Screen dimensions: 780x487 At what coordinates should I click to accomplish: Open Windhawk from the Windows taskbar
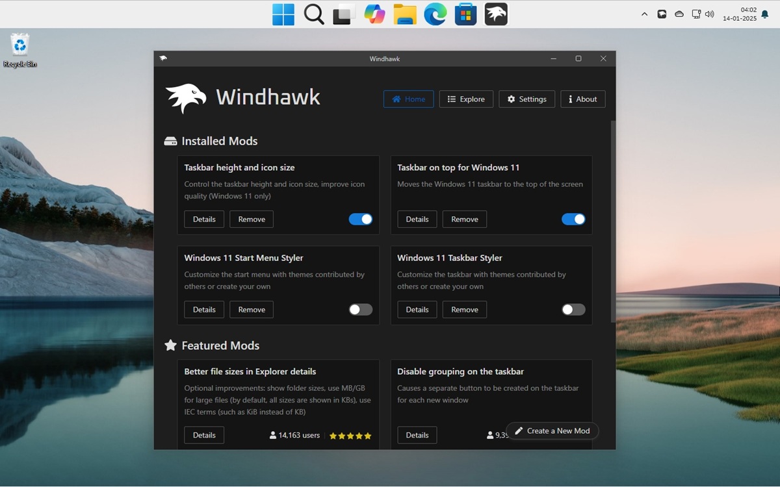(x=496, y=14)
